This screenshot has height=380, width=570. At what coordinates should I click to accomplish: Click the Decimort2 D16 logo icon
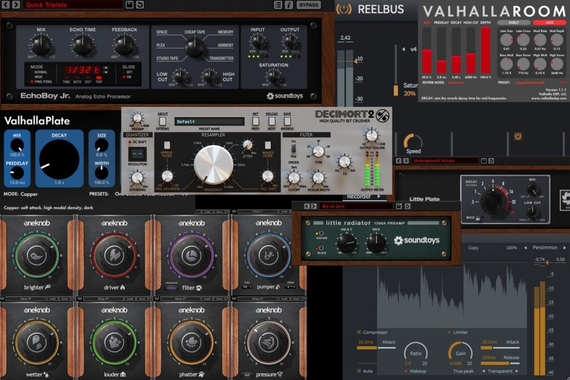click(383, 115)
